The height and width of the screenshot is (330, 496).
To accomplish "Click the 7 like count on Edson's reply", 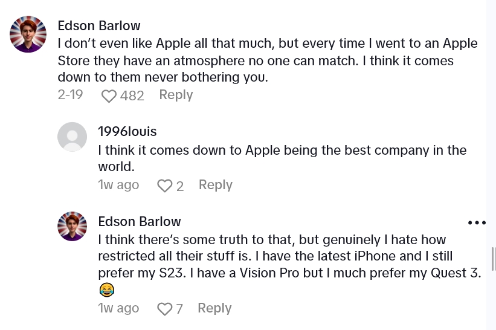I will [179, 309].
